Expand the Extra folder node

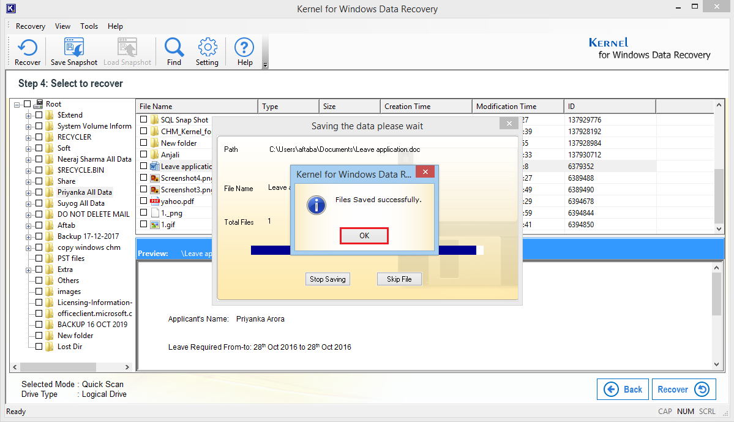click(29, 270)
